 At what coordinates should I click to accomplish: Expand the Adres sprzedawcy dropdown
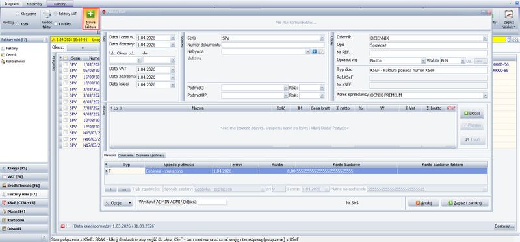pos(486,95)
